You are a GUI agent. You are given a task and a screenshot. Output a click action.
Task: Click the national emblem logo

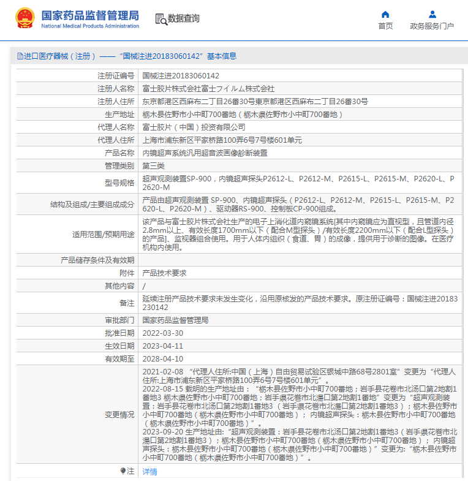(x=25, y=18)
